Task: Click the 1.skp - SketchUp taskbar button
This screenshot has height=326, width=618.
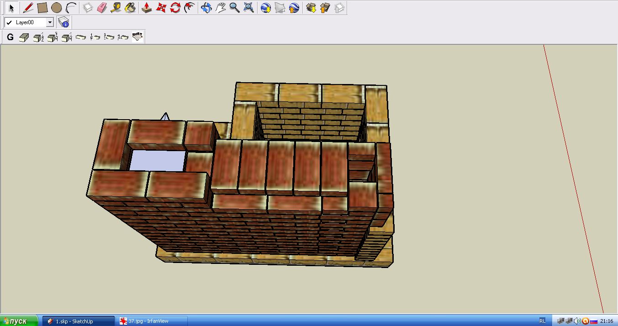Action: 78,321
